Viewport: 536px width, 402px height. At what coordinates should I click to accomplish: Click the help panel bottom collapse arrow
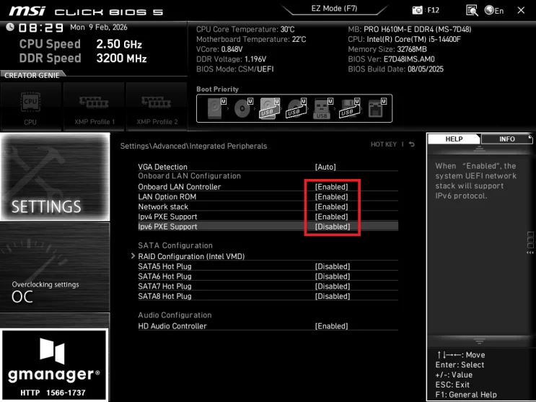(479, 341)
